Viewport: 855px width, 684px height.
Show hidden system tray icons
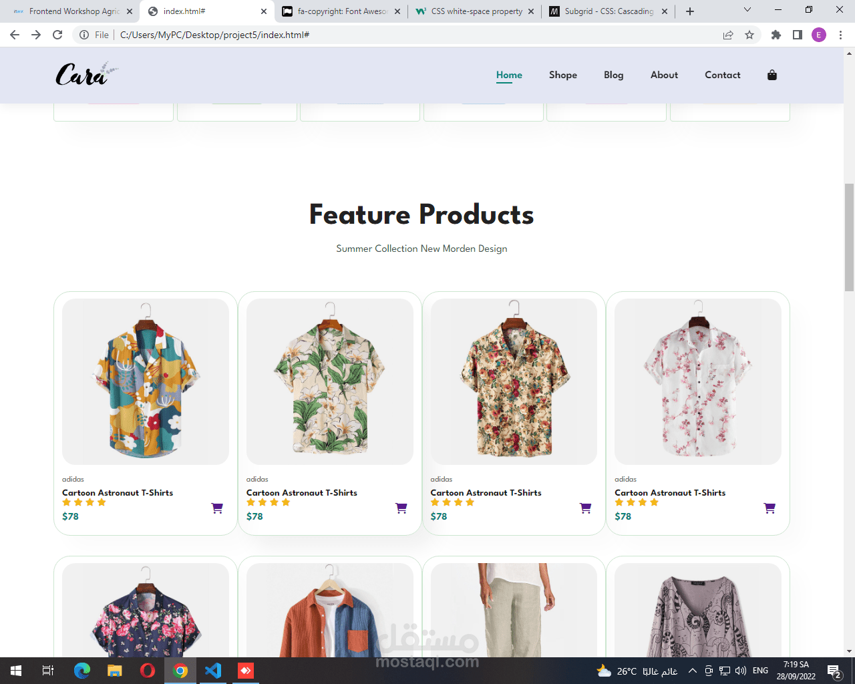(693, 671)
